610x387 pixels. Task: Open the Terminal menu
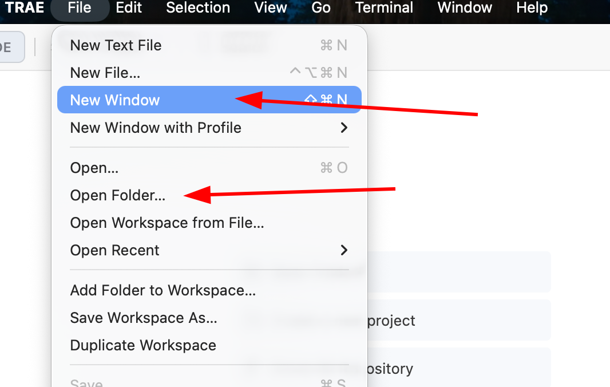point(384,8)
